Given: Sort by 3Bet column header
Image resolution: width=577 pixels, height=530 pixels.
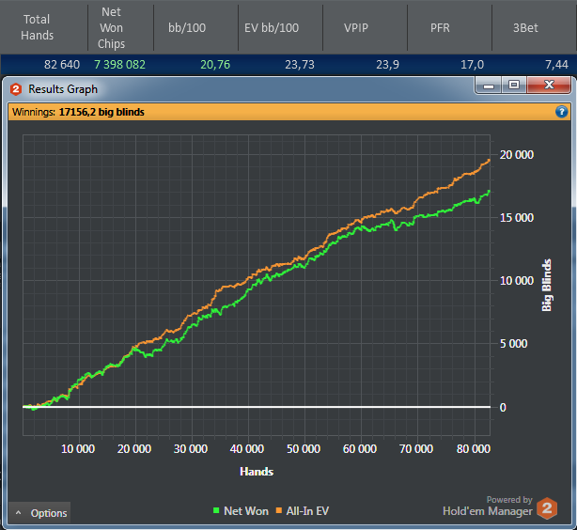Looking at the screenshot, I should click(525, 27).
